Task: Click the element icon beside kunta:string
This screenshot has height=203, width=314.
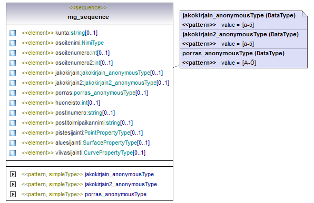Action: 13,33
